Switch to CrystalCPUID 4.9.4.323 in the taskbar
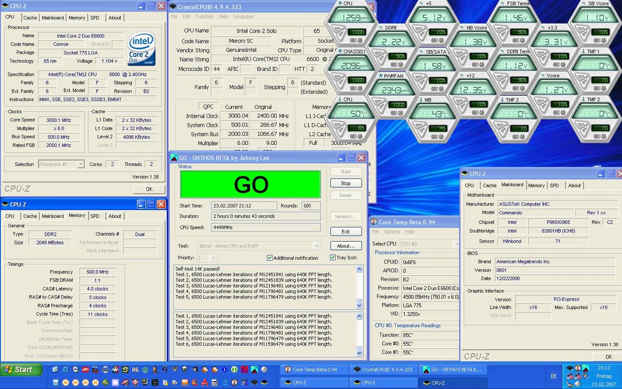 tap(383, 369)
